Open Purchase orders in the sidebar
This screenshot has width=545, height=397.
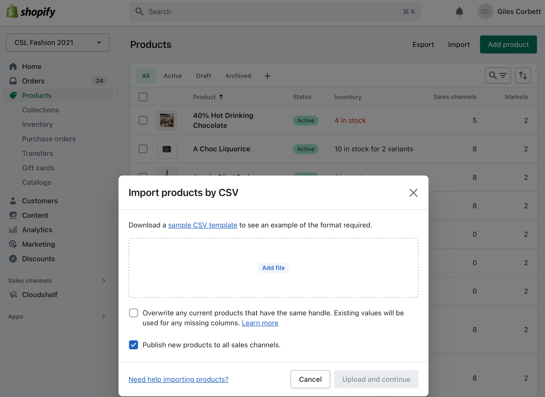(x=49, y=139)
